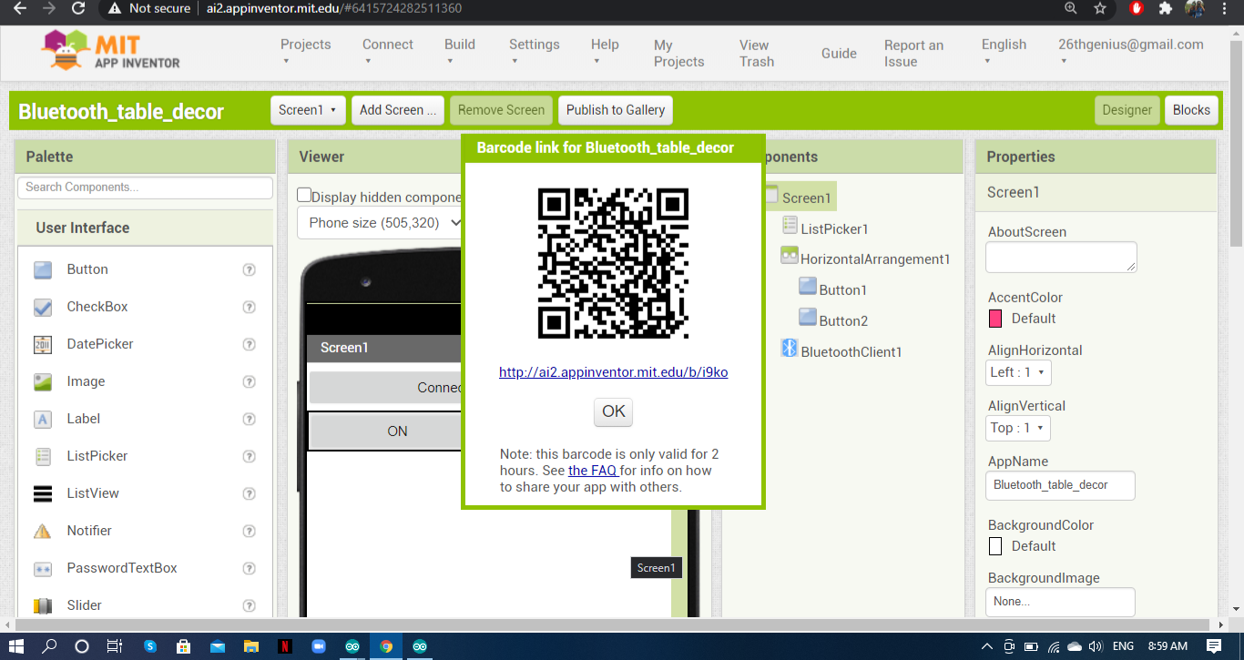Image resolution: width=1244 pixels, height=660 pixels.
Task: Select Button2 in the component tree
Action: tap(843, 321)
